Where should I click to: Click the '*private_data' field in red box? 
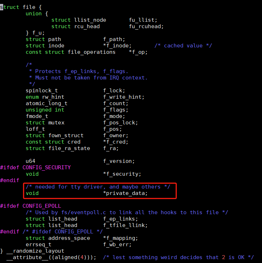[x=125, y=194]
